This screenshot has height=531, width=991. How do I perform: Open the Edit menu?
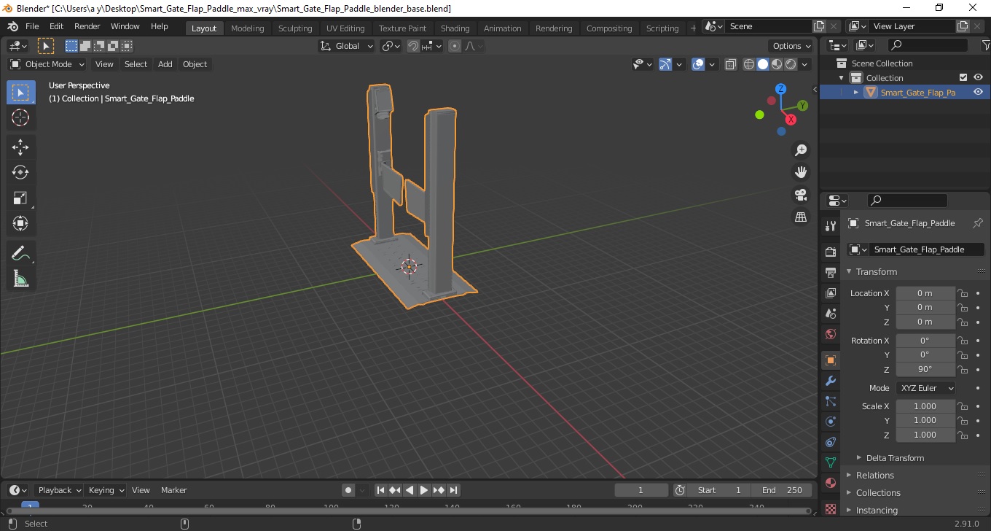(56, 26)
